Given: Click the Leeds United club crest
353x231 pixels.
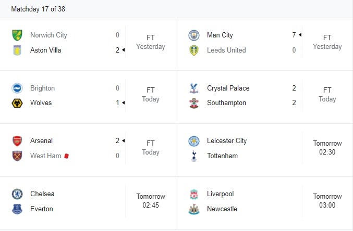Looking at the screenshot, I should (194, 50).
